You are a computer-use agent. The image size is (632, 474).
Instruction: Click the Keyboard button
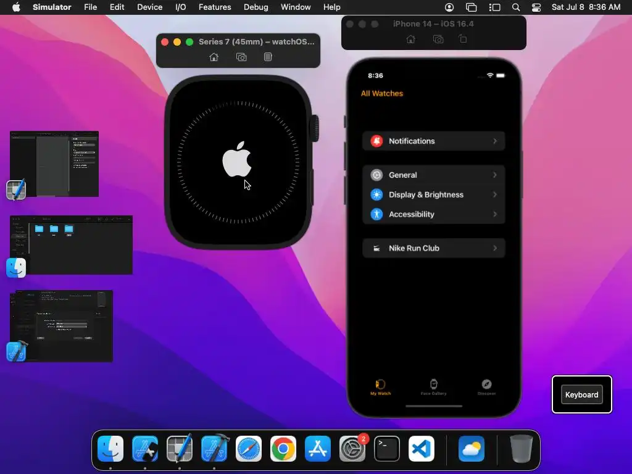pos(581,394)
